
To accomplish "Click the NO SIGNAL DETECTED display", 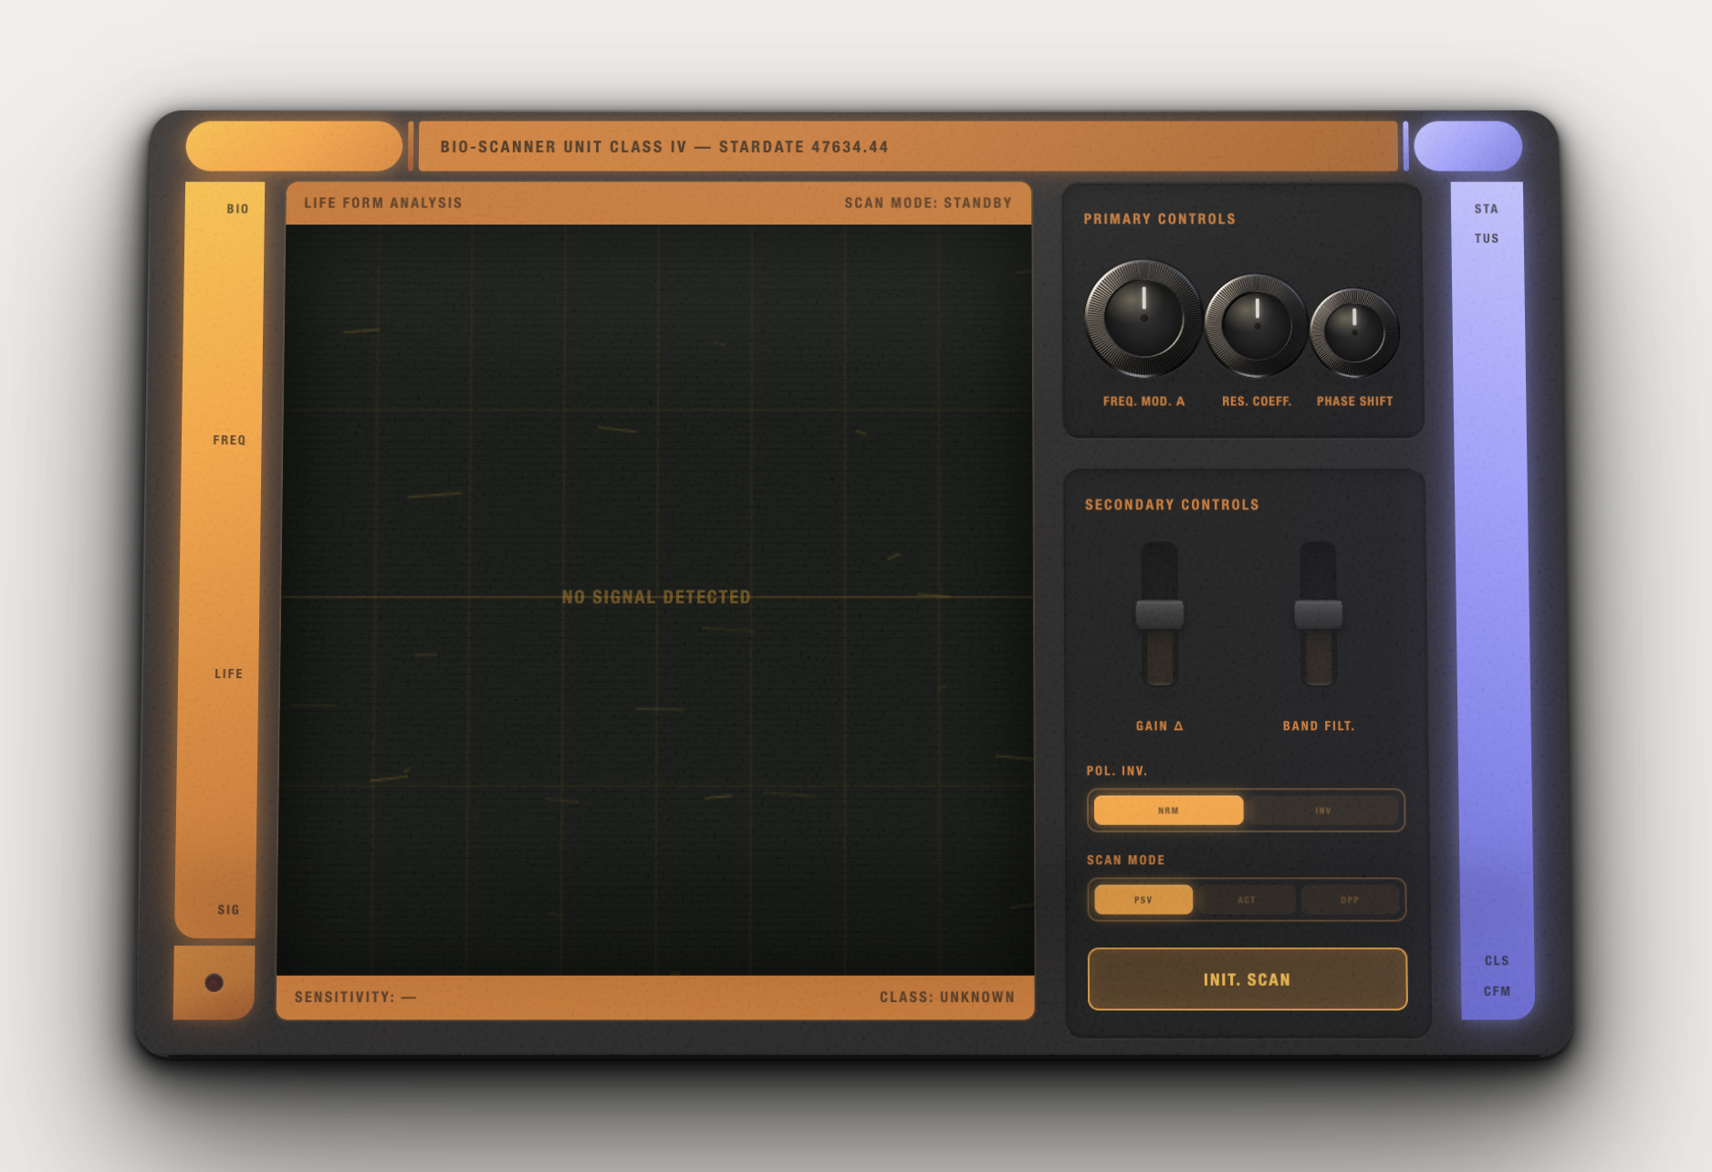I will (656, 597).
